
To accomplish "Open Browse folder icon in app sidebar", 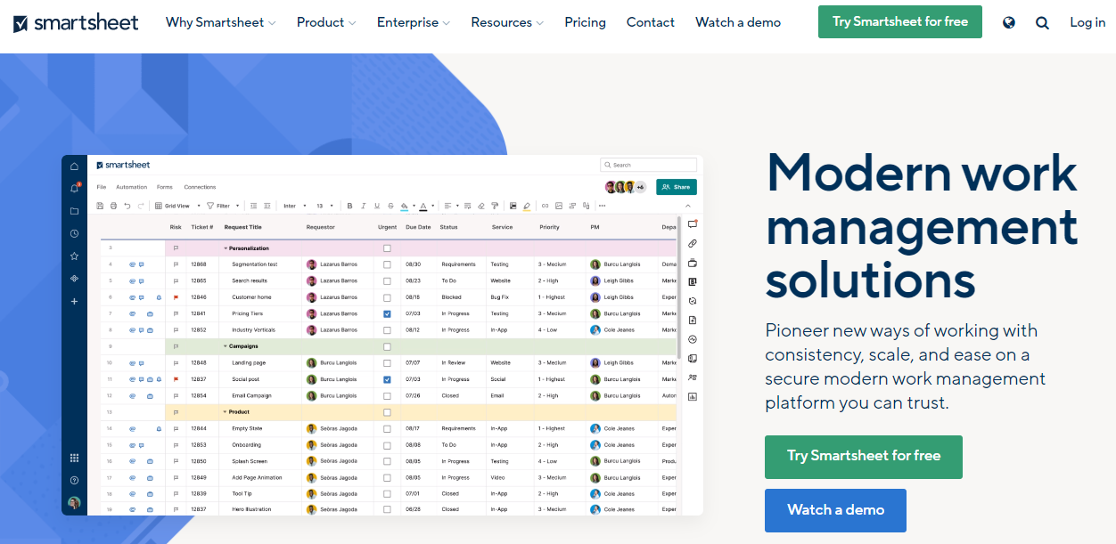I will tap(75, 211).
